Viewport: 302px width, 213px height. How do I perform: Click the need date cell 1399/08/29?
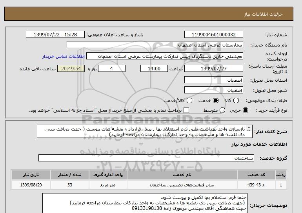(31, 185)
